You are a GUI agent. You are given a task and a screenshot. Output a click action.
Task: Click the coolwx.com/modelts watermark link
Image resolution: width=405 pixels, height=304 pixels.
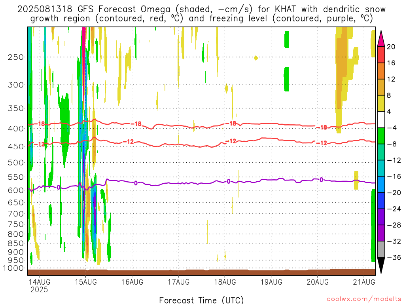364,299
